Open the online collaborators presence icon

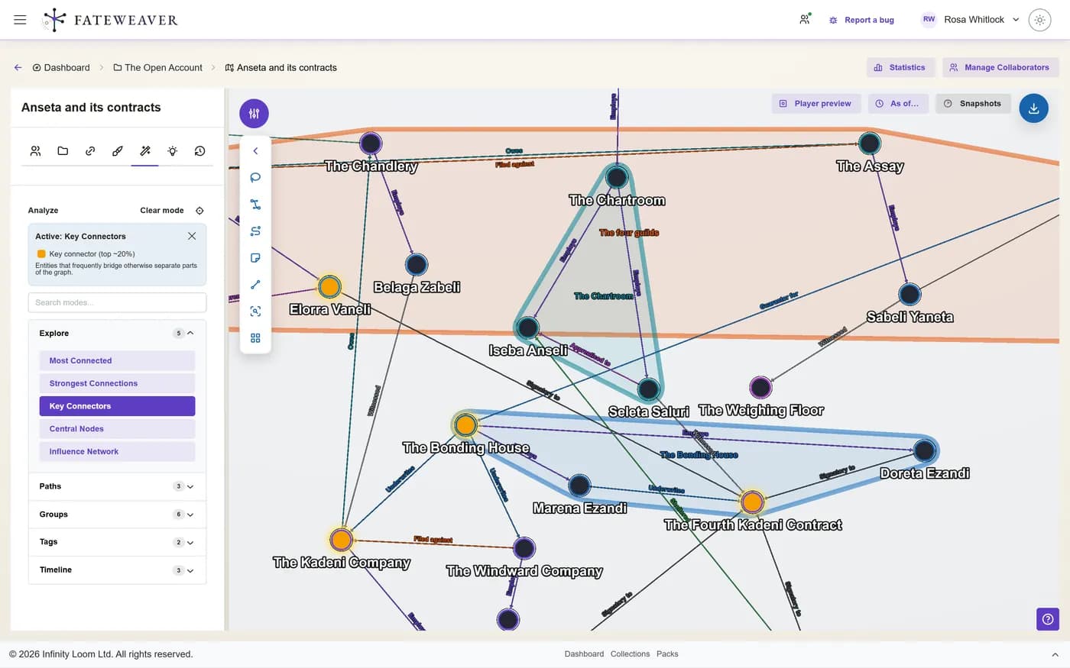coord(805,20)
